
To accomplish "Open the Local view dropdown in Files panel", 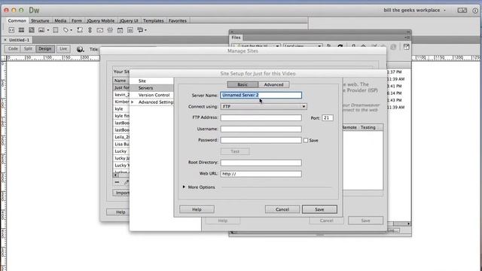I will point(303,46).
